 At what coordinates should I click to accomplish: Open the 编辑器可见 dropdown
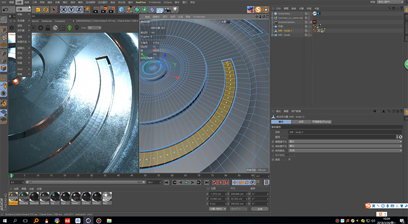tap(345, 141)
